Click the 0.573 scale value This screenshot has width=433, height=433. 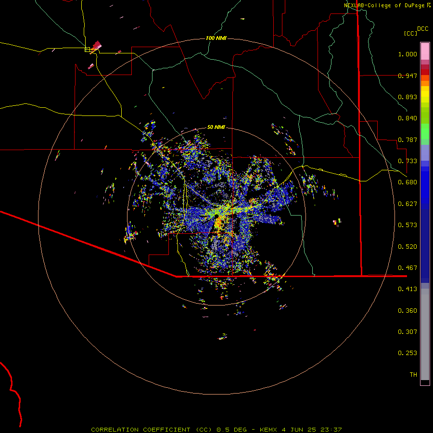coord(408,225)
